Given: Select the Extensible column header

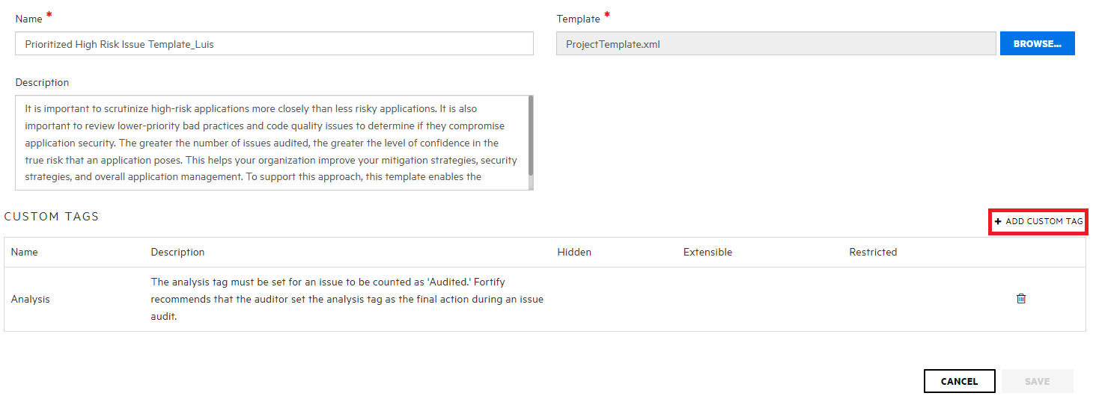Looking at the screenshot, I should 707,252.
